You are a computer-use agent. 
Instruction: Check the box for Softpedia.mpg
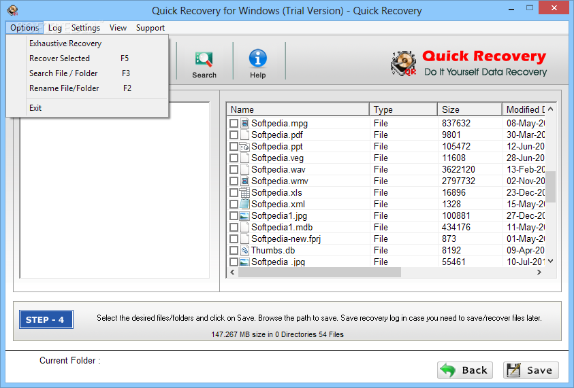point(234,124)
